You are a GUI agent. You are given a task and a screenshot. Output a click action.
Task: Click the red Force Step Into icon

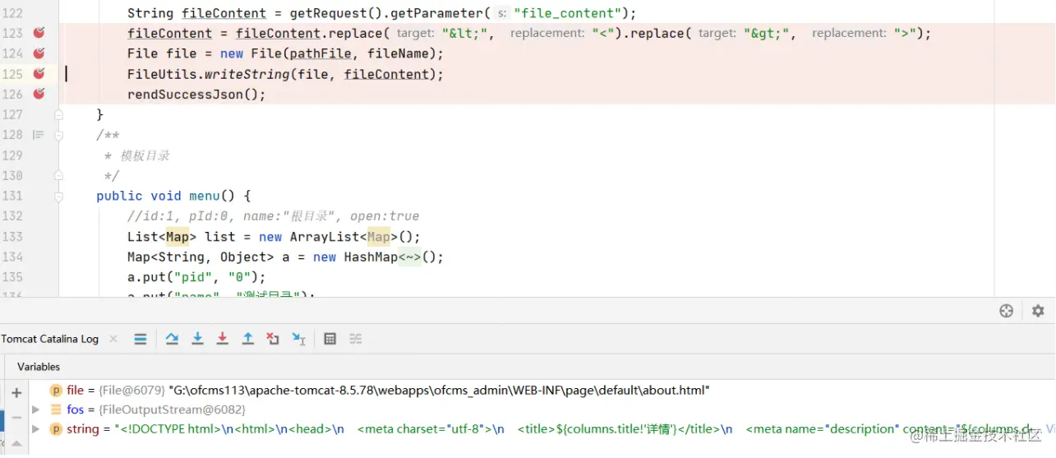click(223, 339)
